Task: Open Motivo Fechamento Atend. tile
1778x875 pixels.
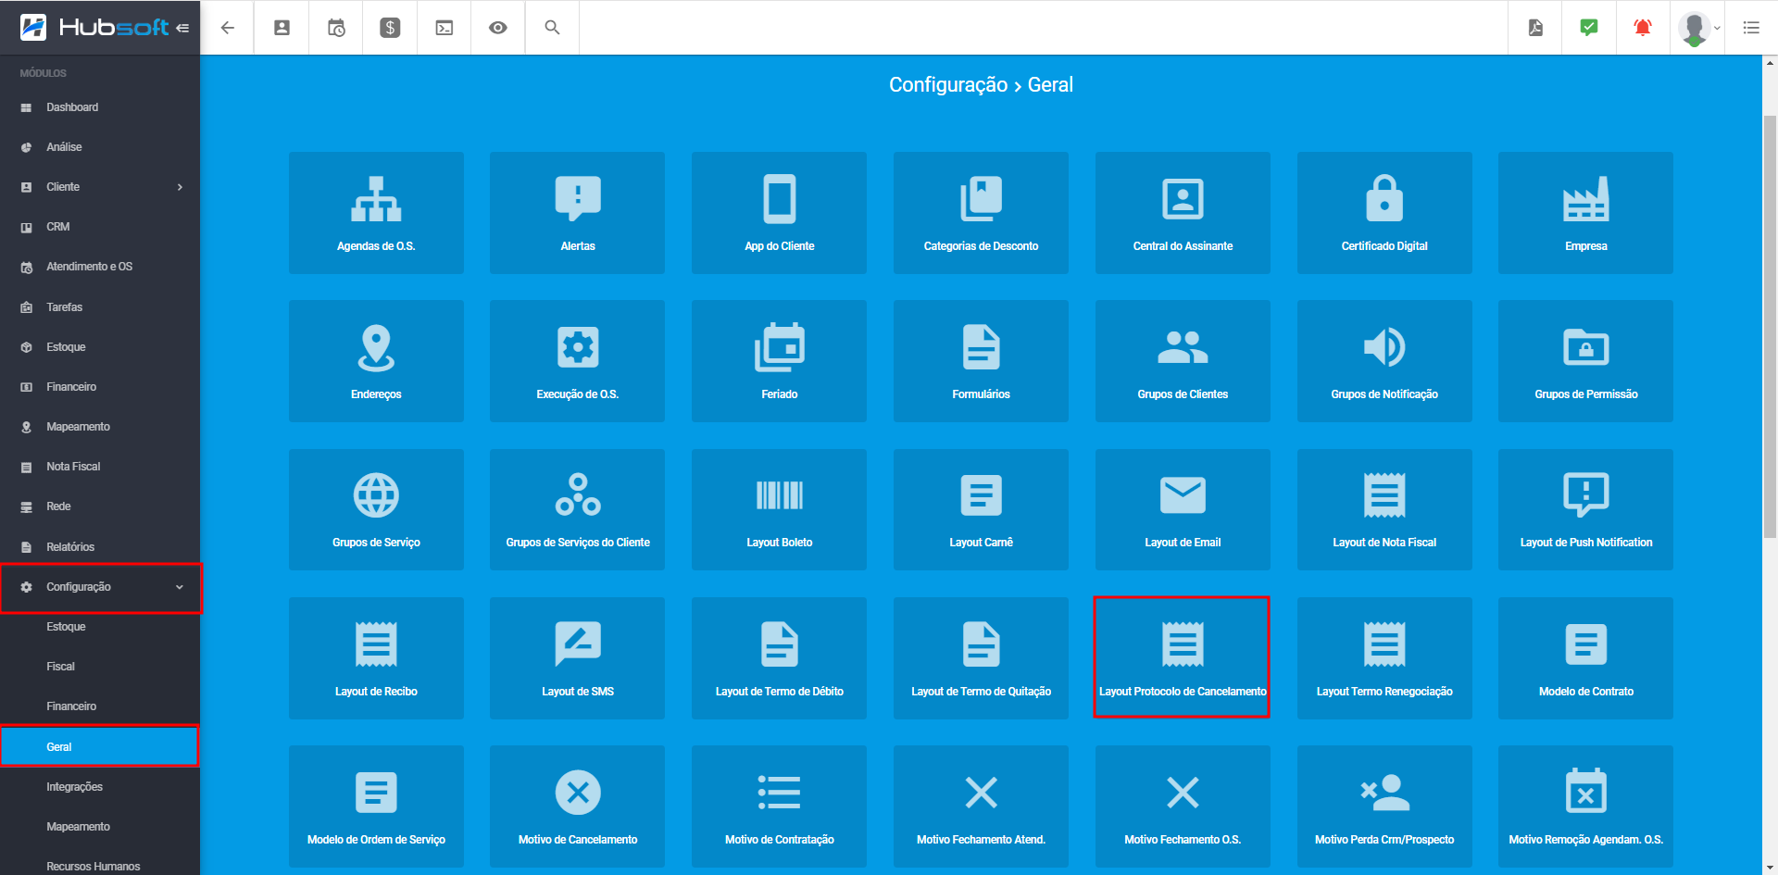Action: (x=981, y=806)
